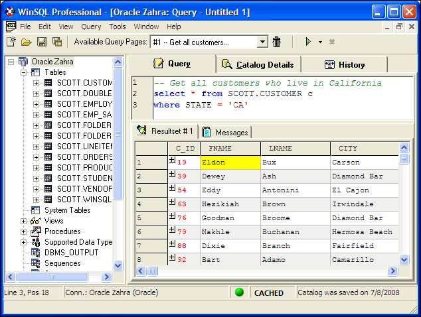The height and width of the screenshot is (317, 421).
Task: Open the Edit menu
Action: pos(44,27)
